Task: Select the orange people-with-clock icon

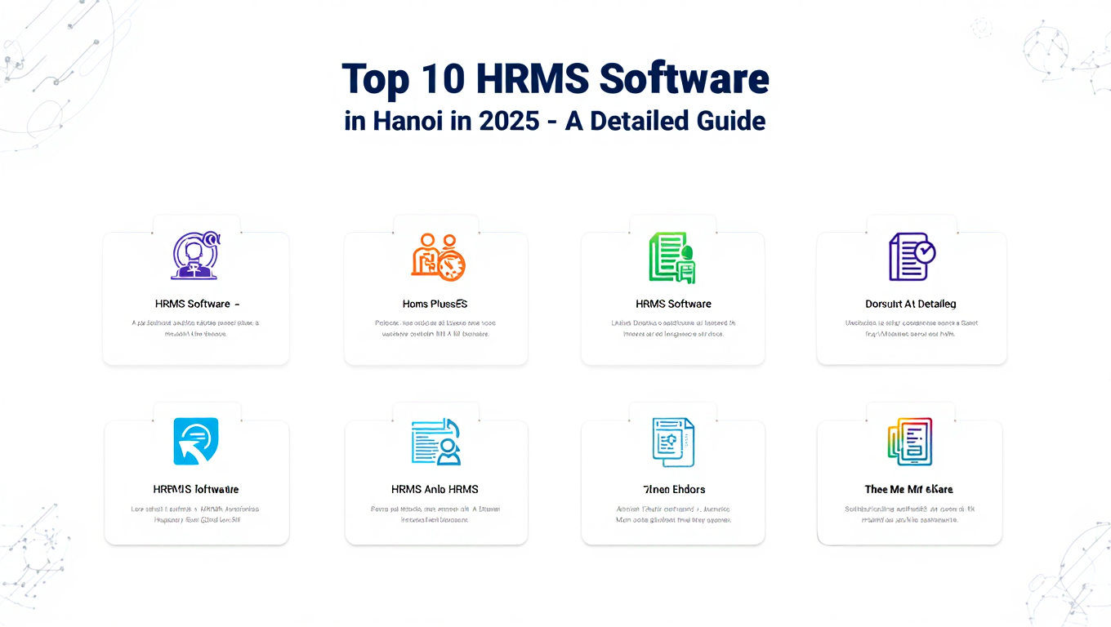Action: coord(437,257)
